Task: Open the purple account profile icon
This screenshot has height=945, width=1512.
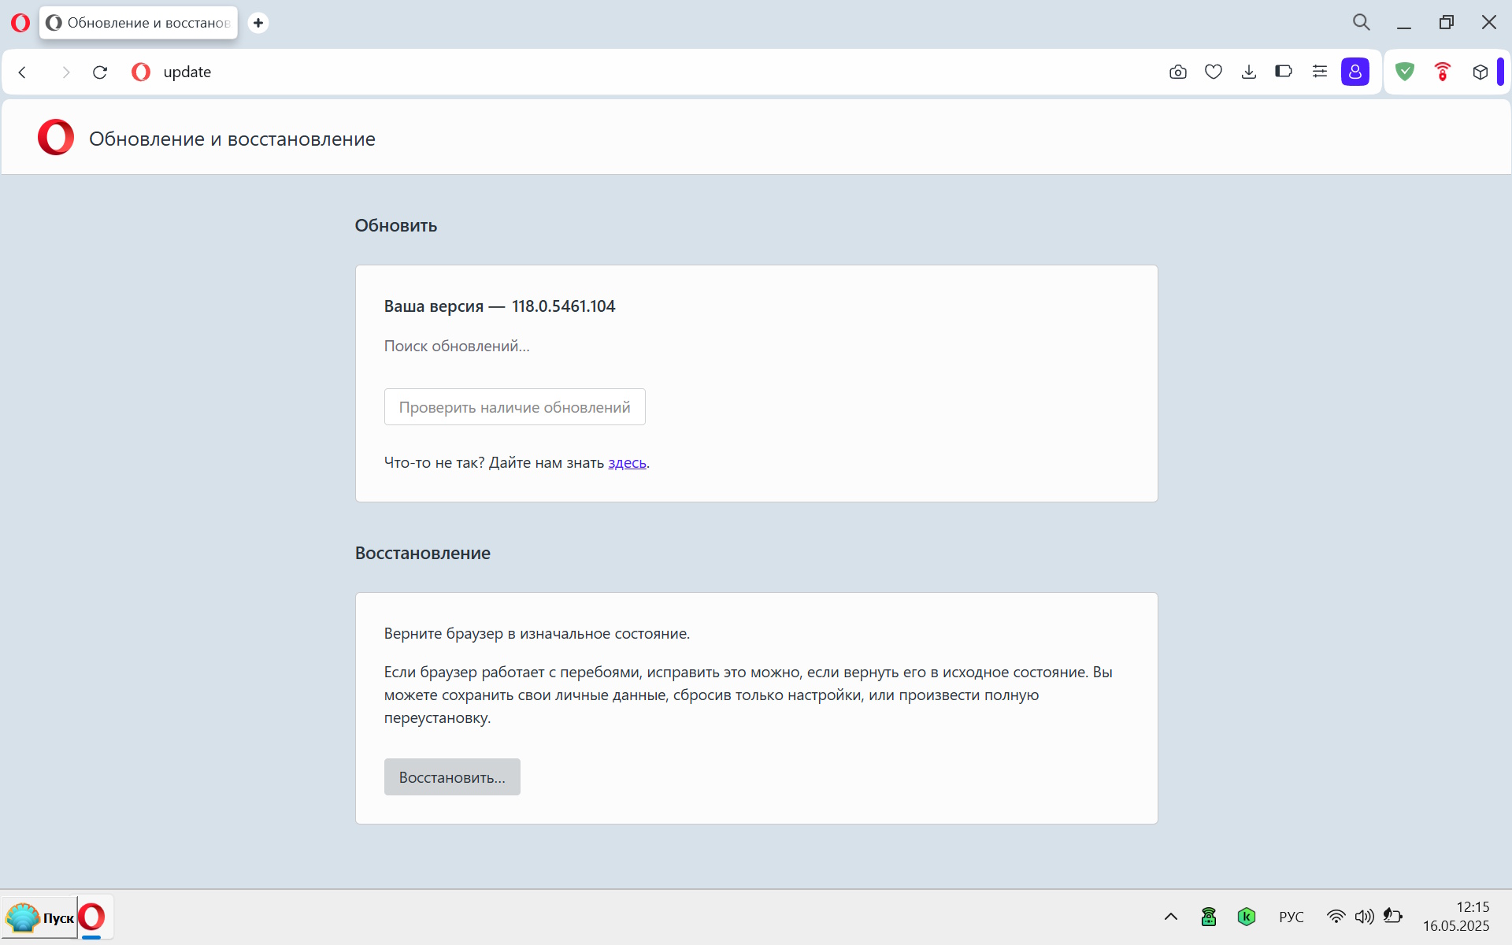Action: [1355, 72]
